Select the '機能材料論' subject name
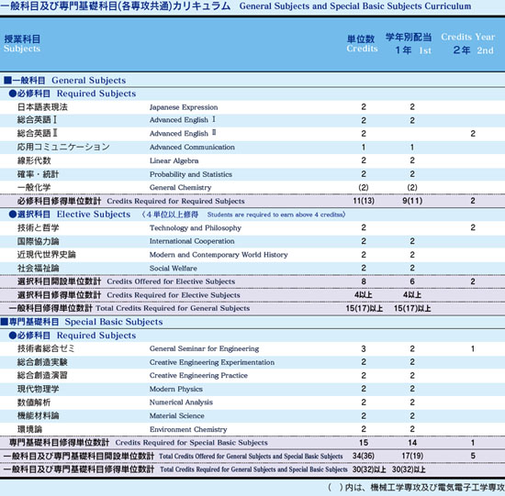This screenshot has width=505, height=496. click(38, 415)
